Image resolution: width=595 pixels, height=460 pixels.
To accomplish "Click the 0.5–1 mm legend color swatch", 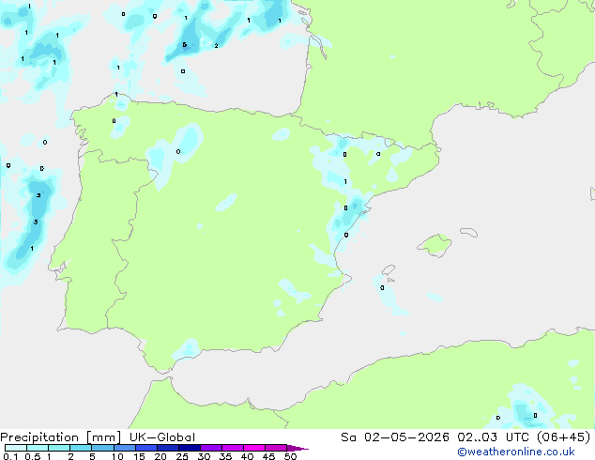I will pos(38,448).
